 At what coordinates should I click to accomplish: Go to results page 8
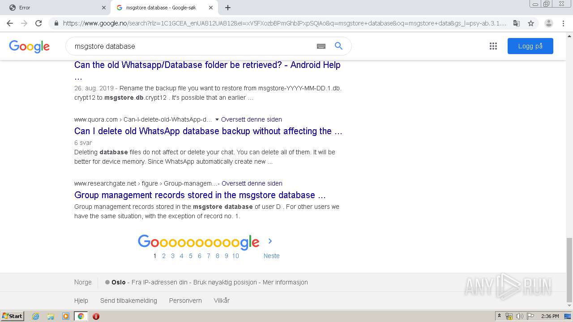click(x=218, y=256)
